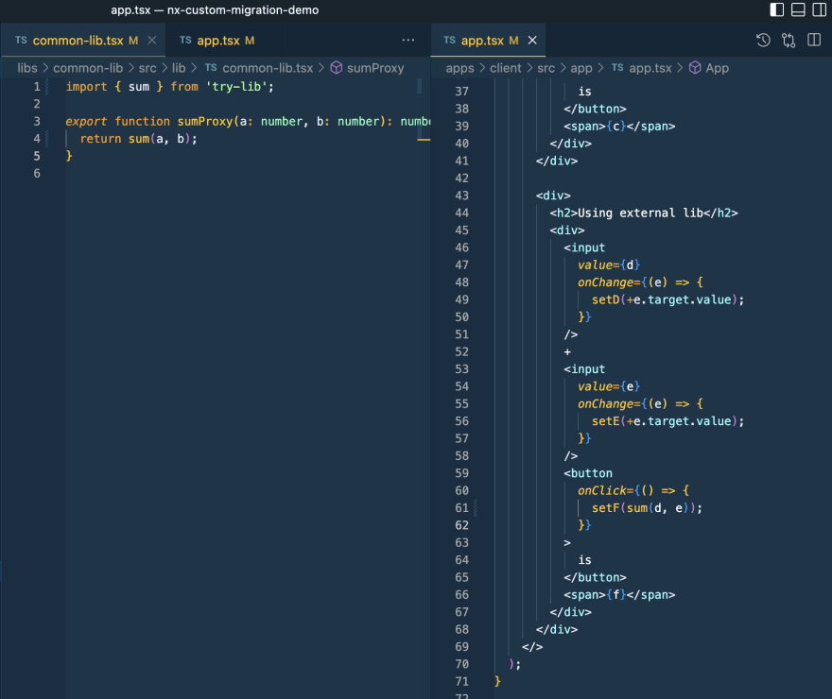Close the app.tsx tab in right editor
The height and width of the screenshot is (699, 832).
coord(532,41)
